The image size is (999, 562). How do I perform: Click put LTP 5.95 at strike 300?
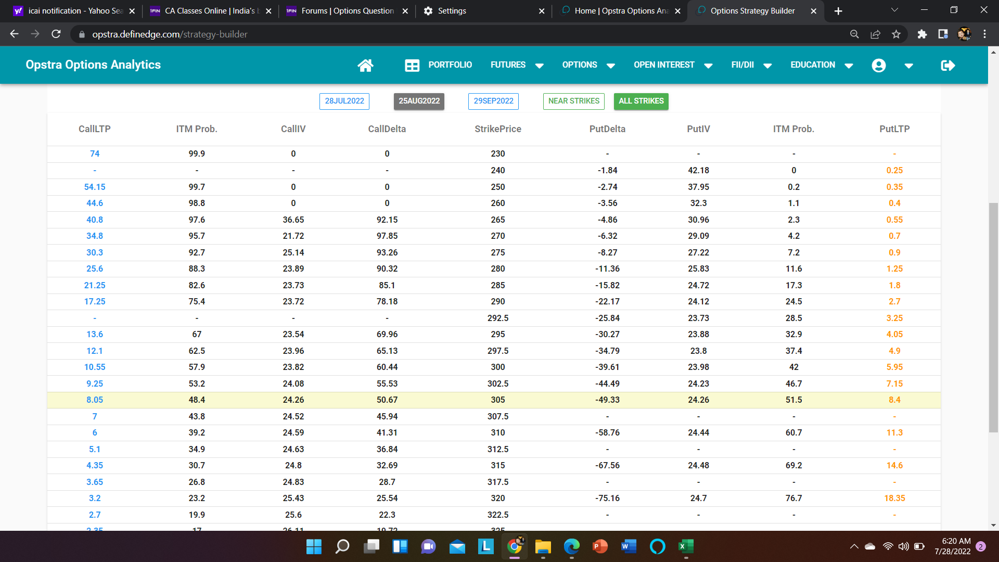(894, 367)
